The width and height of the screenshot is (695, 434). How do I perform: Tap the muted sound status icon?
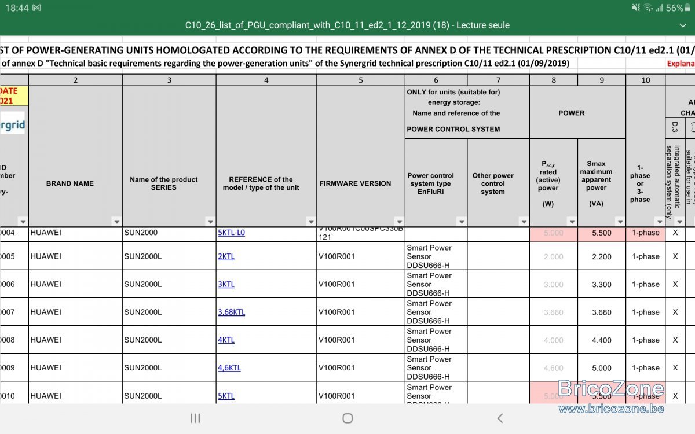637,8
